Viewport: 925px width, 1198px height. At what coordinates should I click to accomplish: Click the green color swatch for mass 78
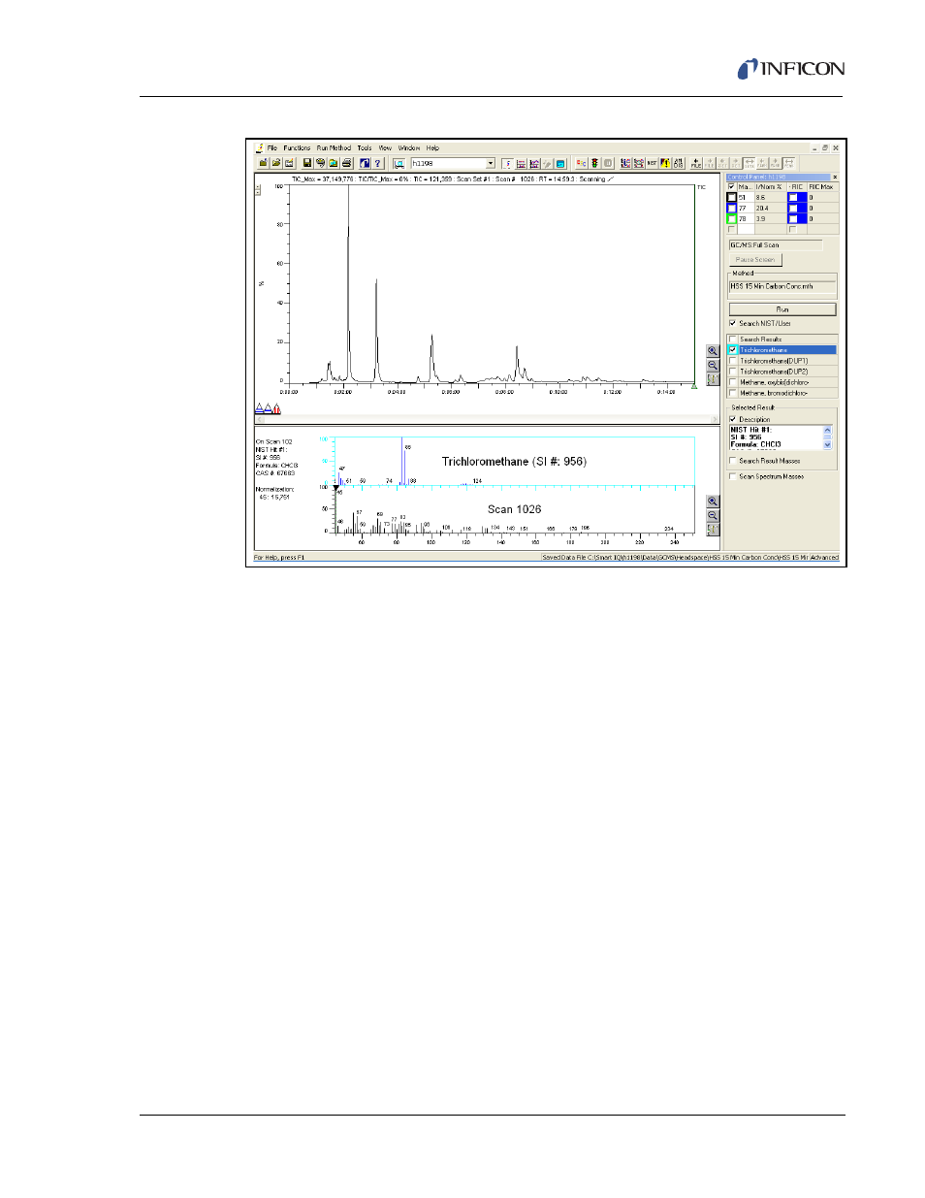click(732, 218)
